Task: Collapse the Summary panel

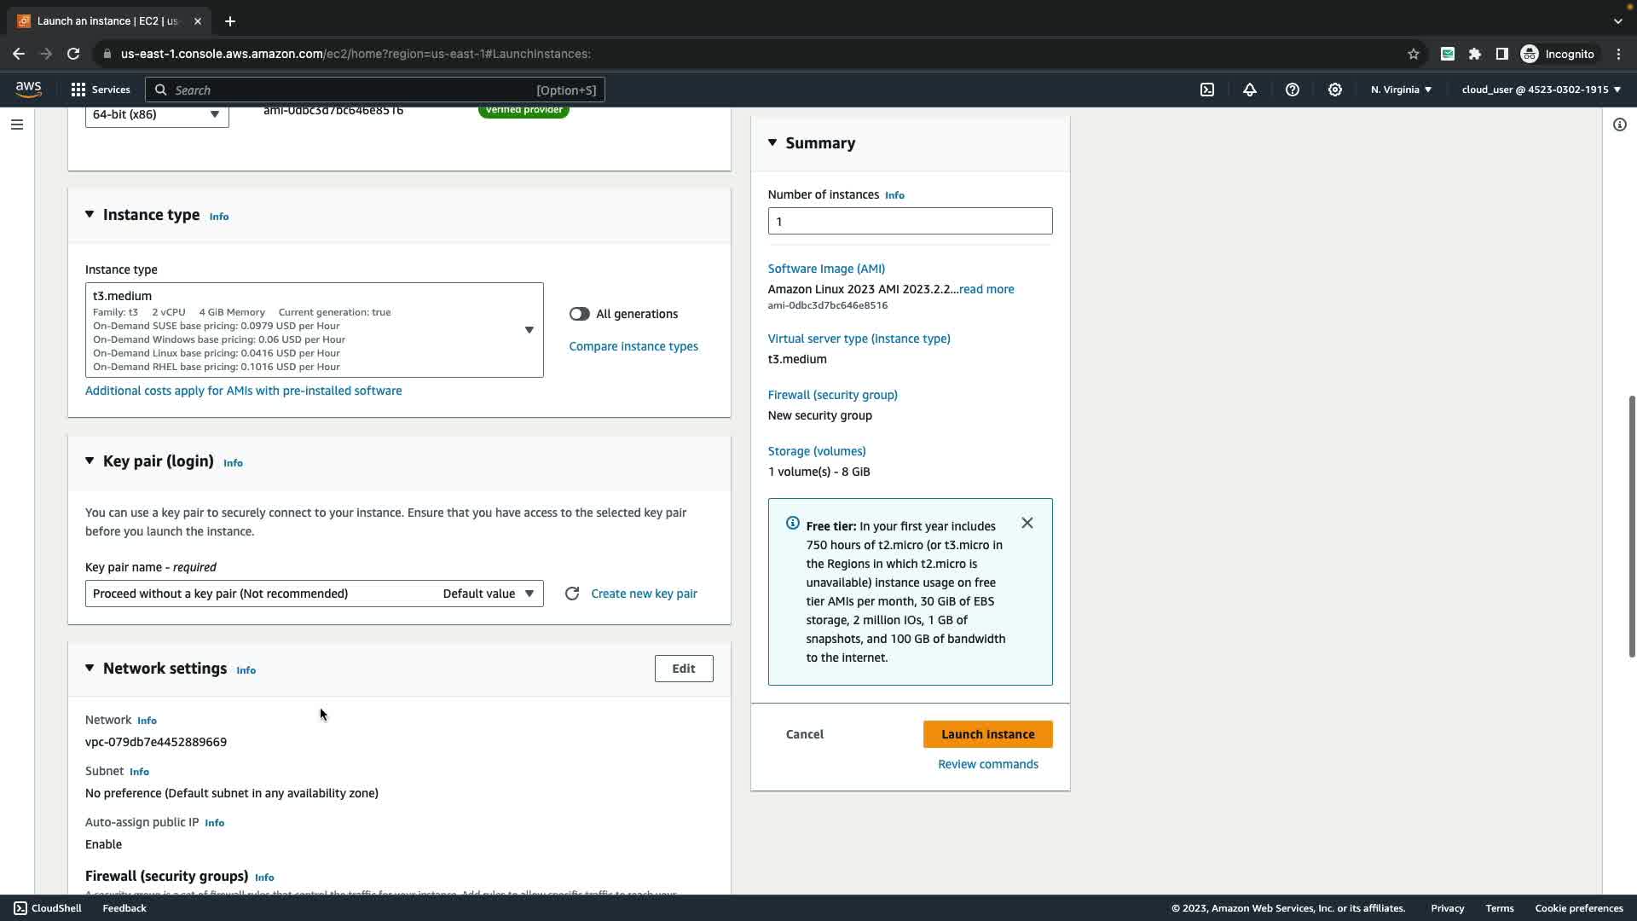Action: tap(772, 142)
